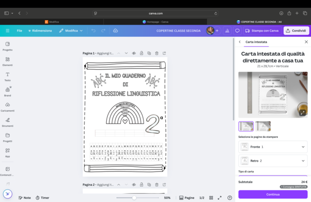Click the user profile avatar
Image resolution: width=311 pixels, height=202 pixels.
click(x=210, y=31)
